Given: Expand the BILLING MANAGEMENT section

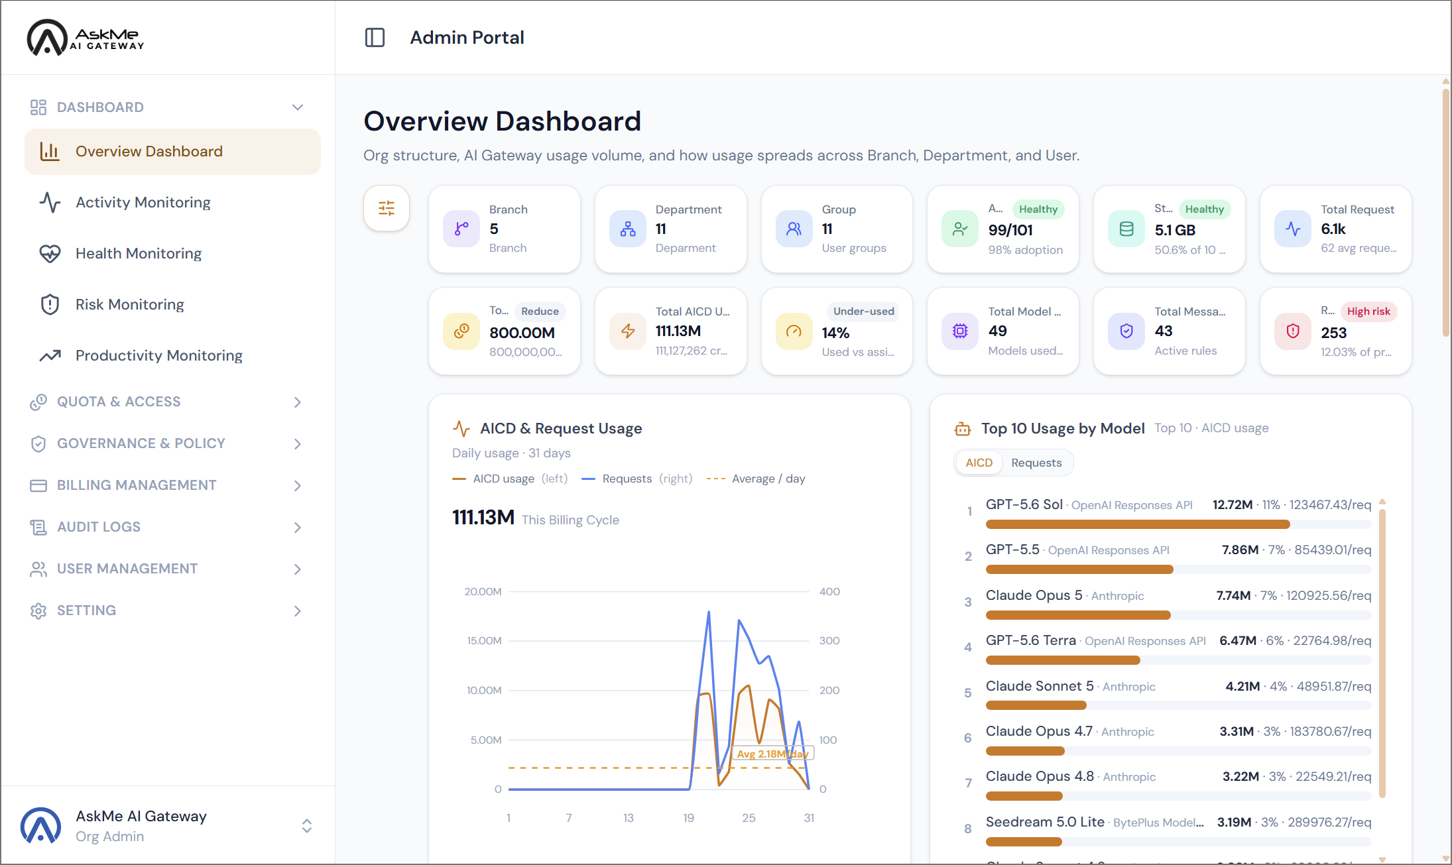Looking at the screenshot, I should [x=298, y=485].
